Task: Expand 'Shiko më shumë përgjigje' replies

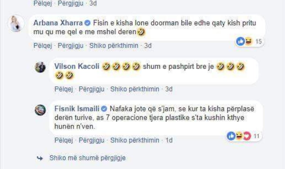Action: [x=87, y=158]
